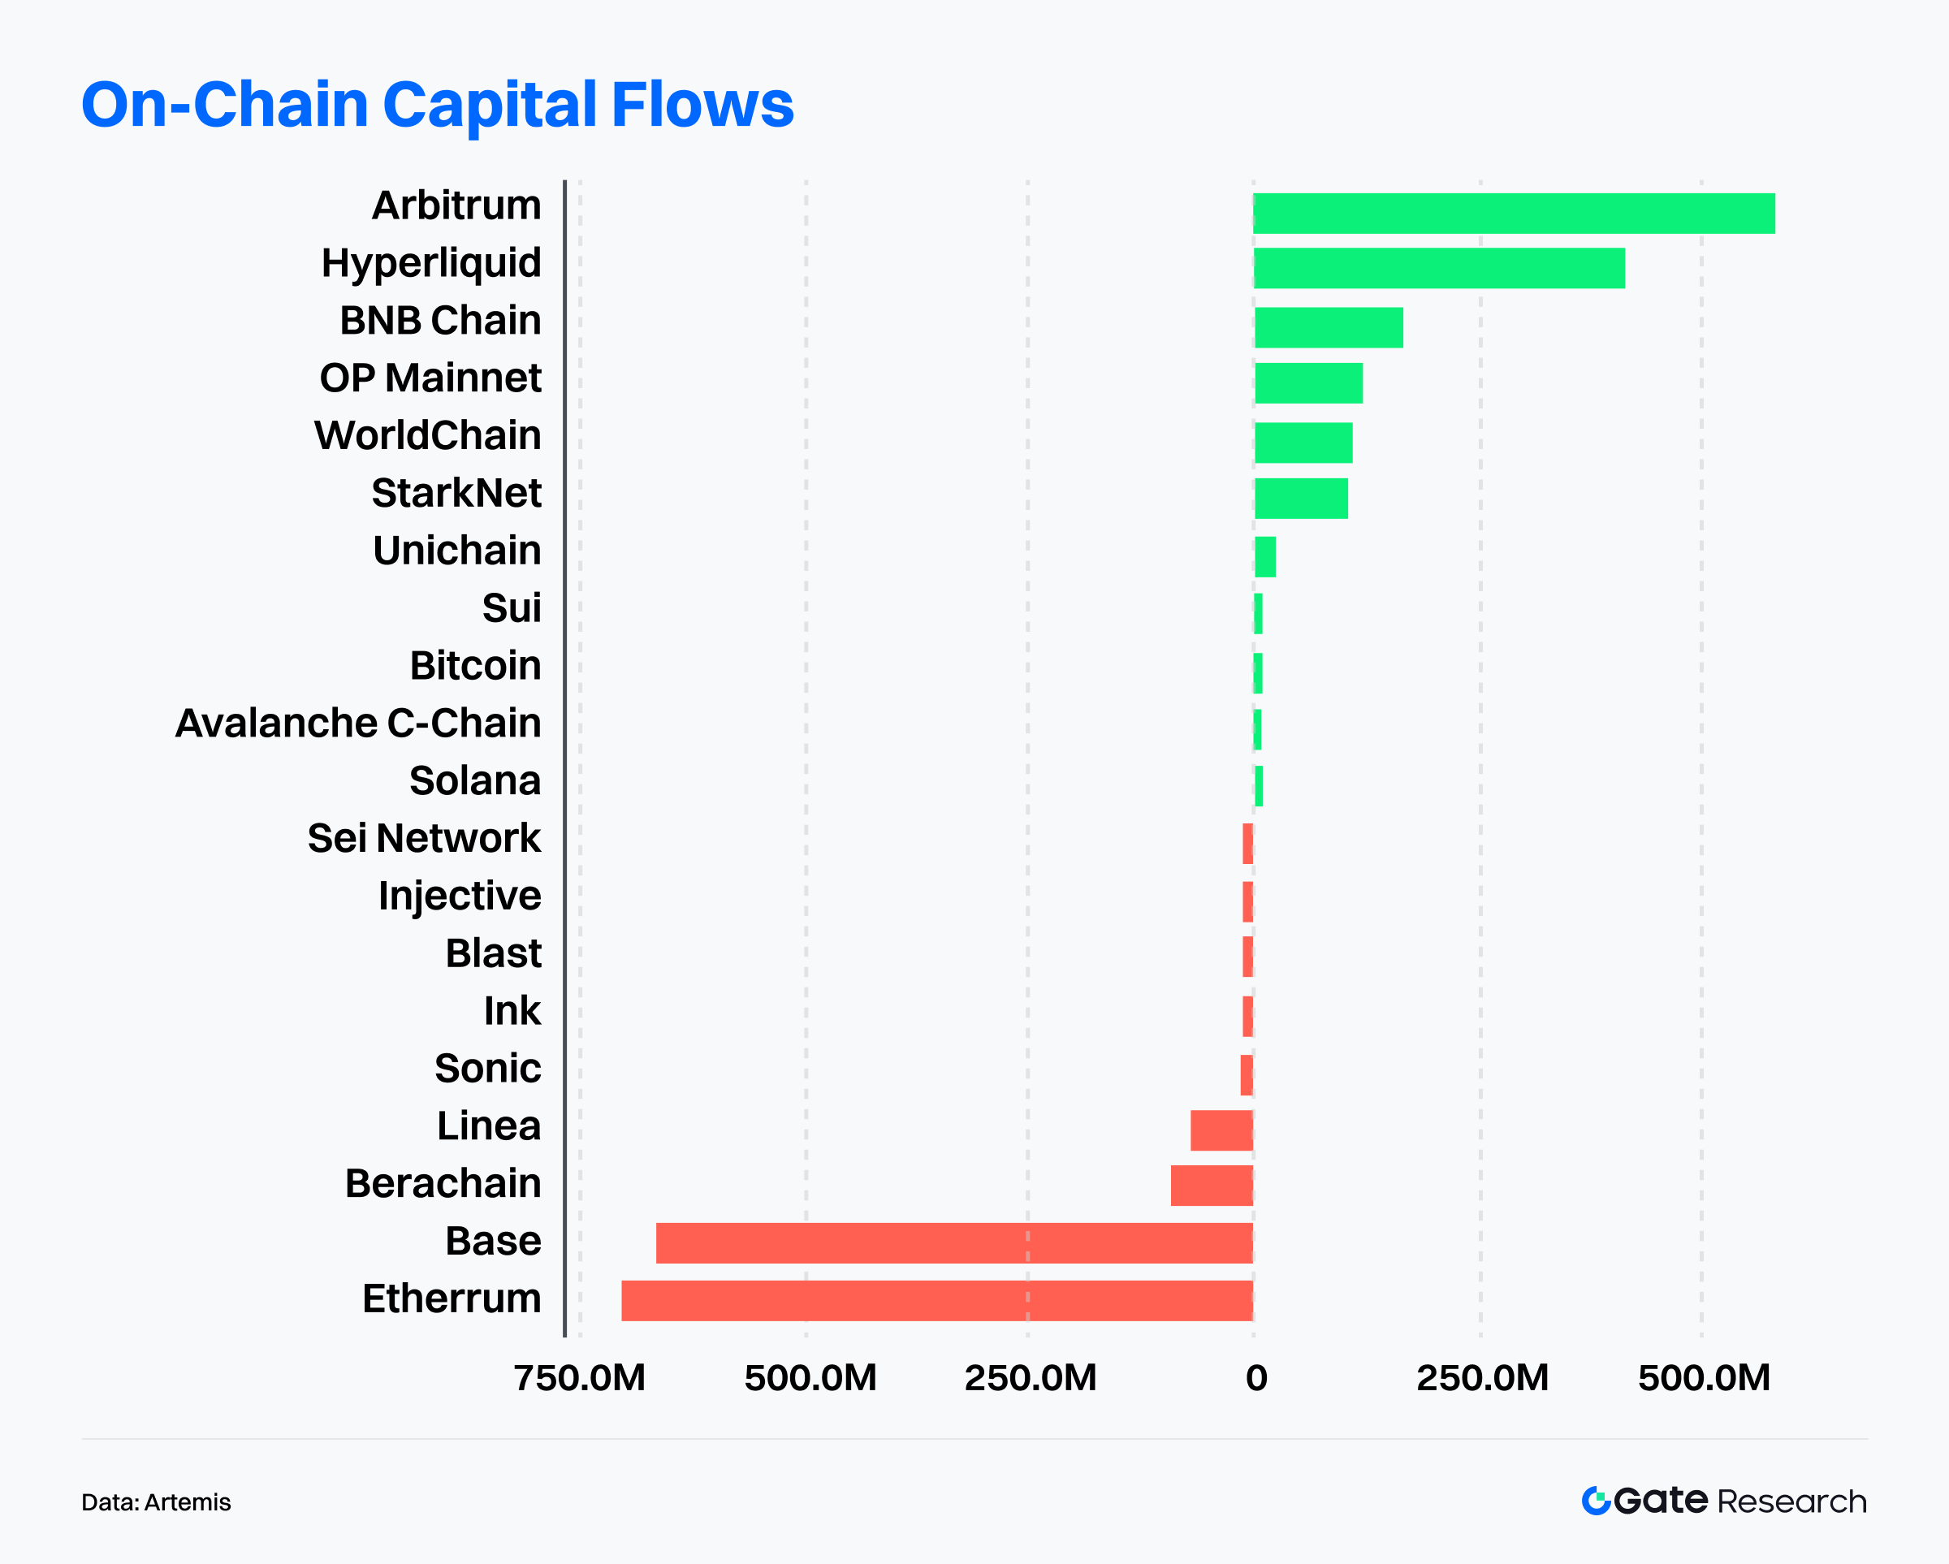Click the On-Chain Capital Flows title
1949x1564 pixels.
pos(438,105)
